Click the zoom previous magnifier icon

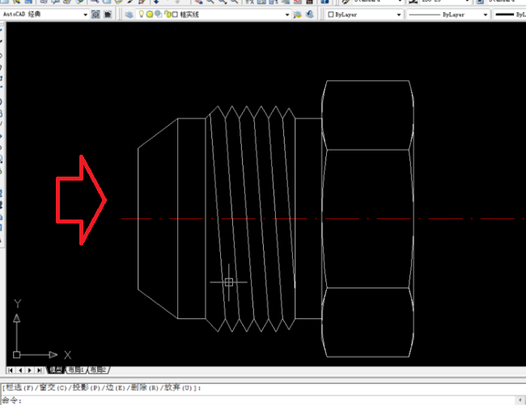click(234, 2)
